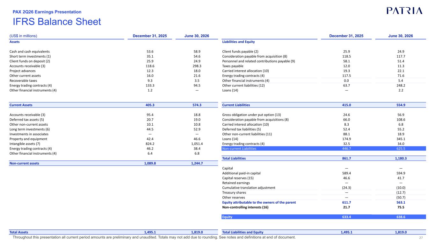This screenshot has width=435, height=244.
Task: Select 'Cash and cash equivalents' row label
Action: [30, 51]
